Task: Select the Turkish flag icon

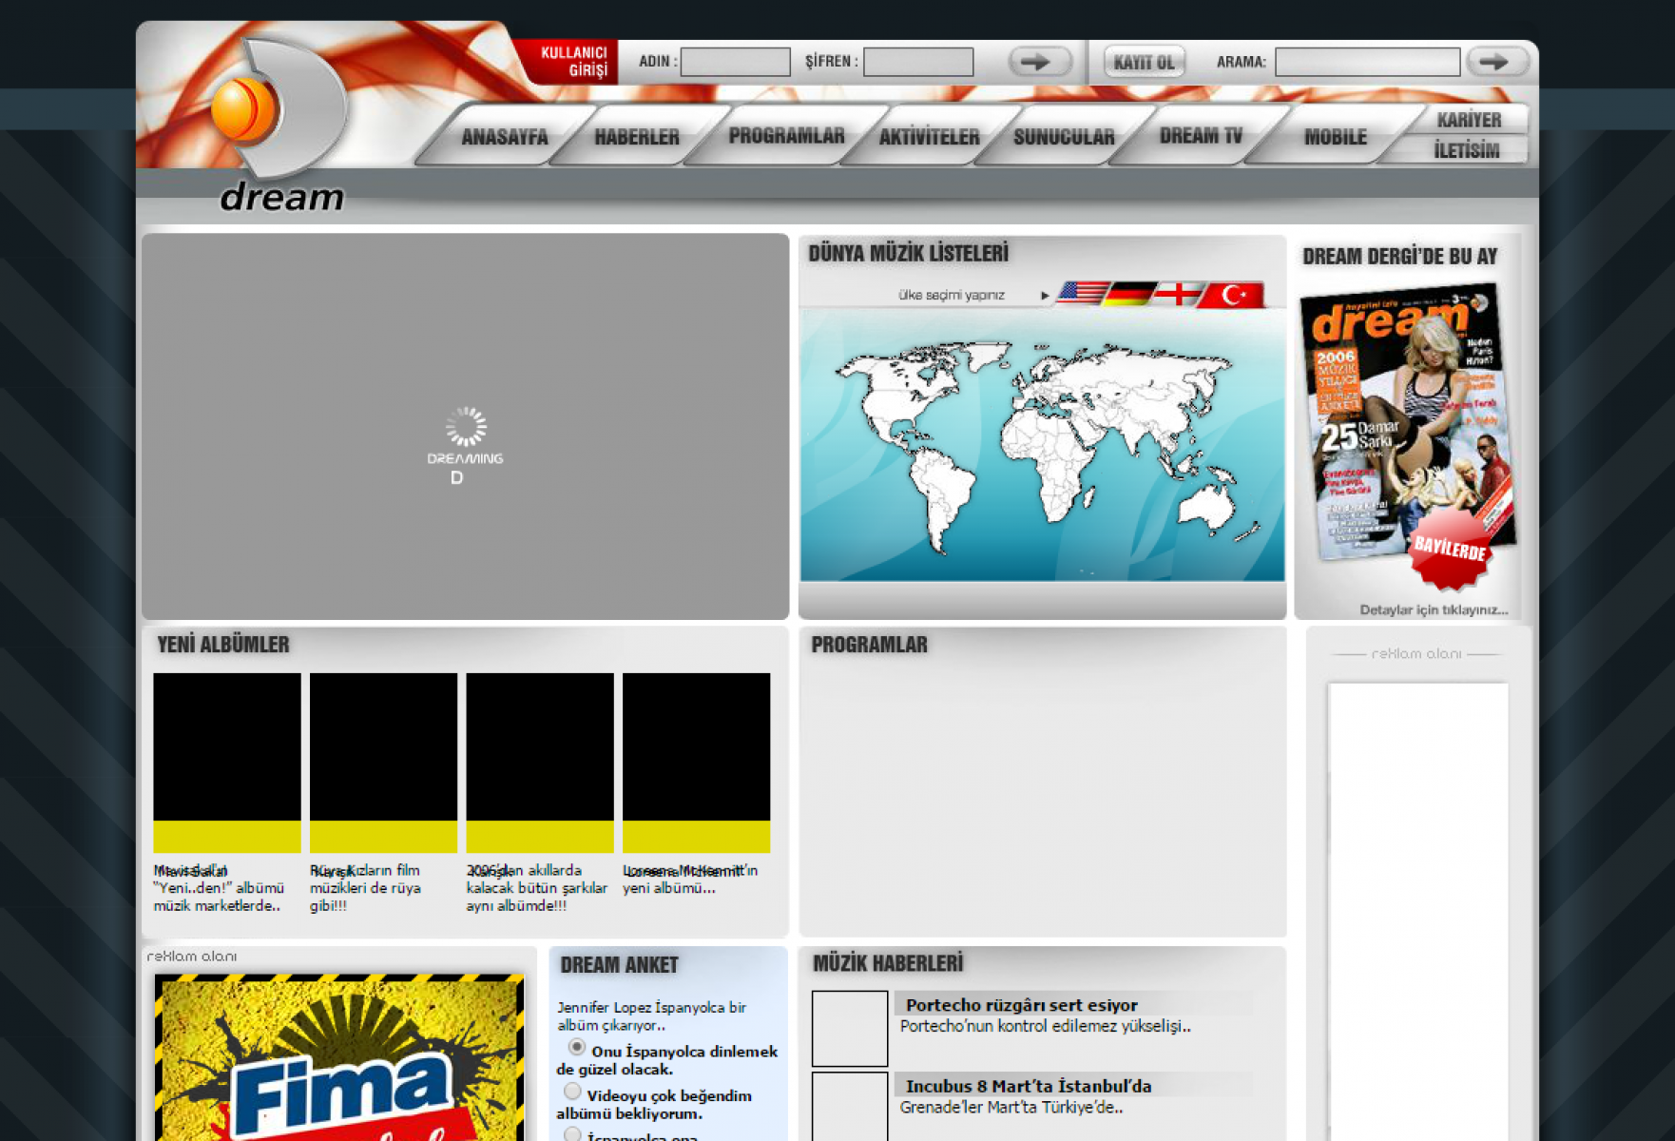Action: point(1233,295)
